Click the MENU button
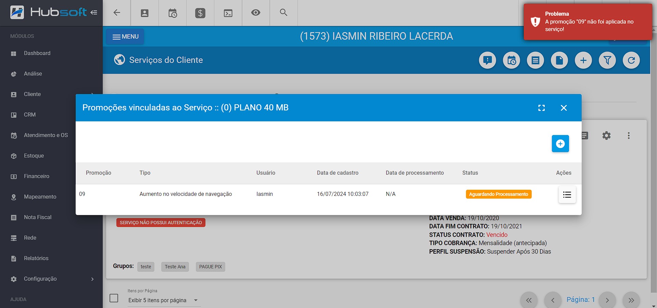 (x=125, y=37)
